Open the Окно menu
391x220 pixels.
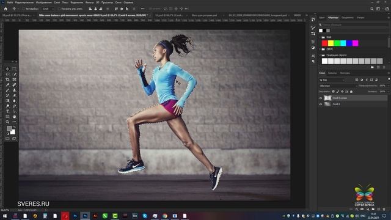point(118,2)
